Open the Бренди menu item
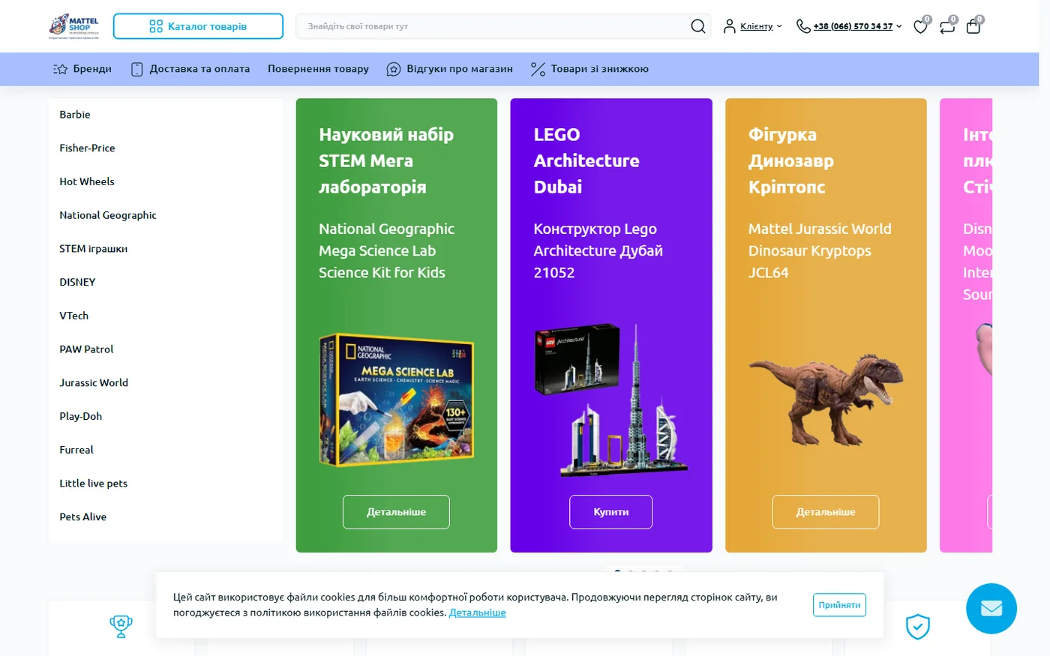The image size is (1050, 656). coord(82,69)
